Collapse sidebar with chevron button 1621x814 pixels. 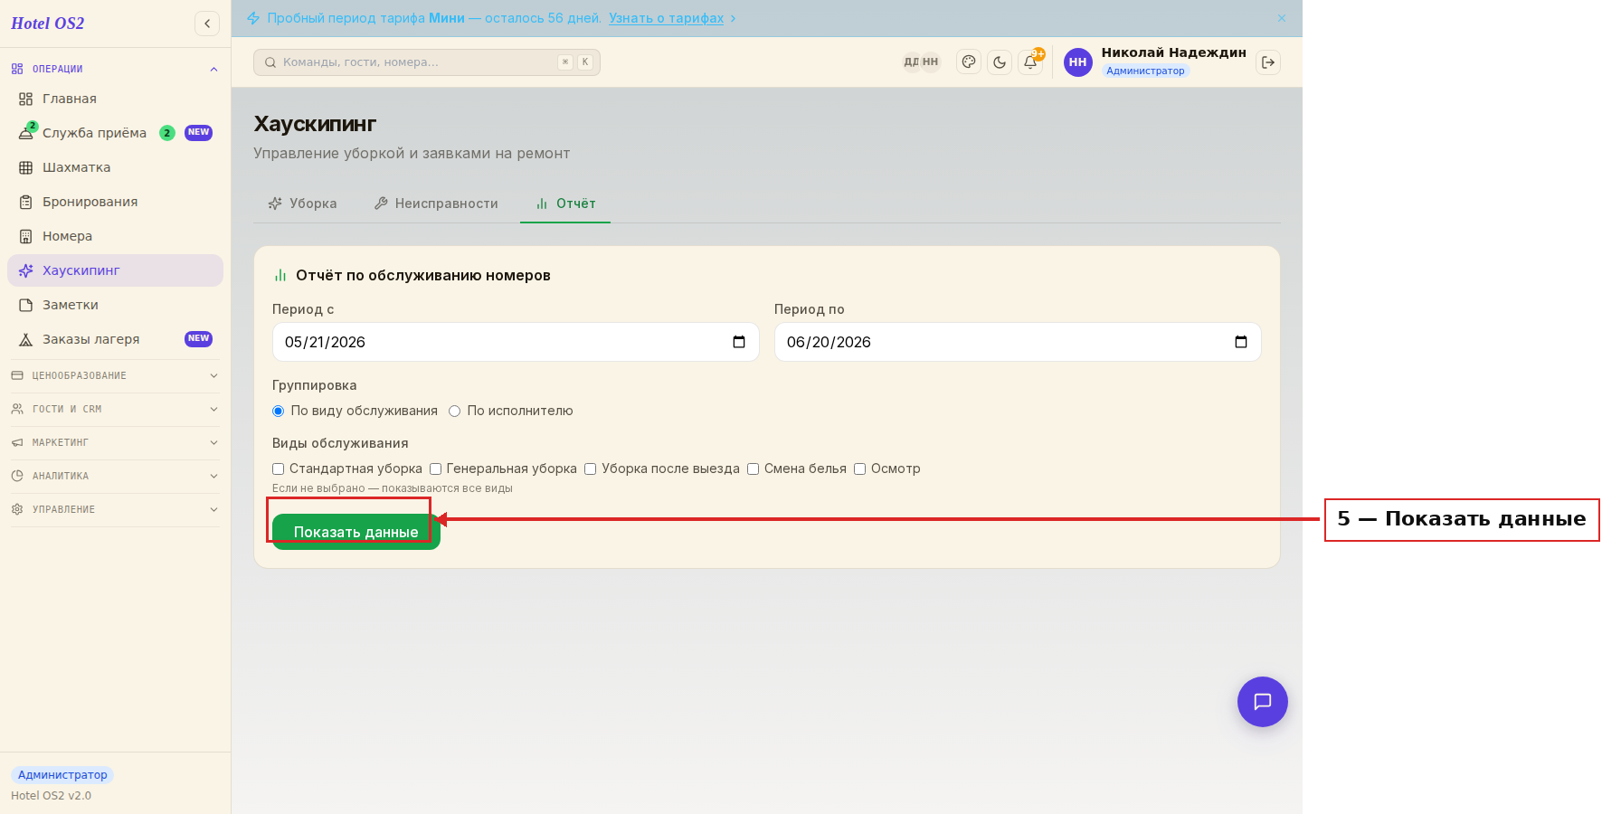[207, 24]
